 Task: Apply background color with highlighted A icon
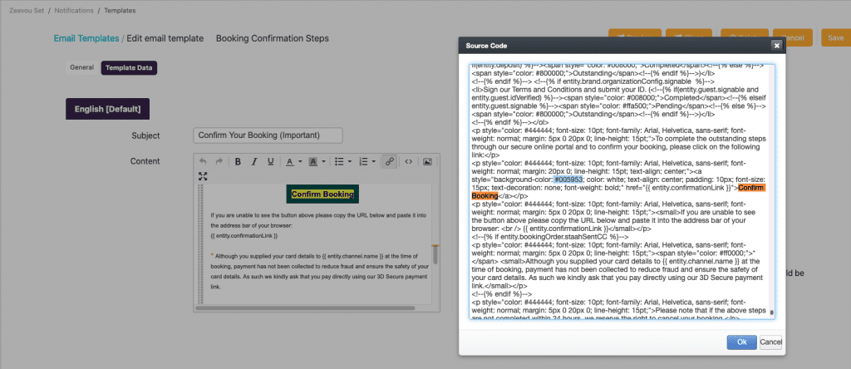312,161
